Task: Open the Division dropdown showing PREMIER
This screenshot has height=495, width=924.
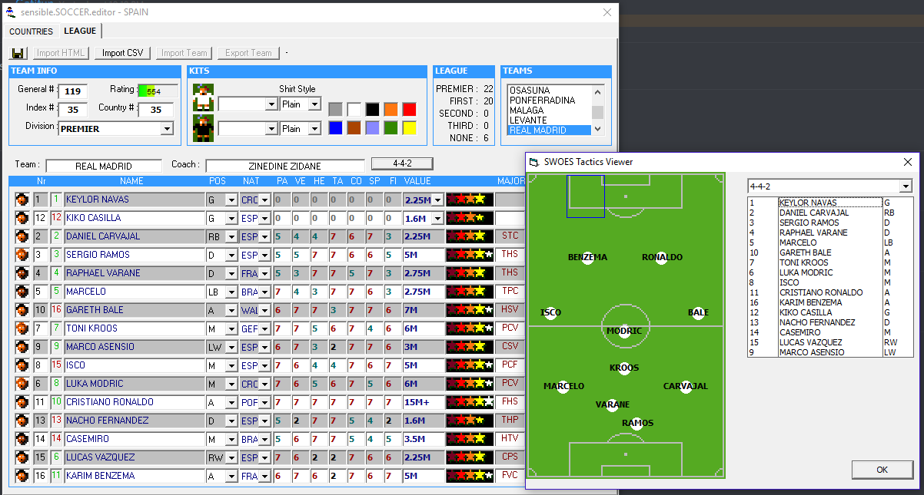Action: 167,129
